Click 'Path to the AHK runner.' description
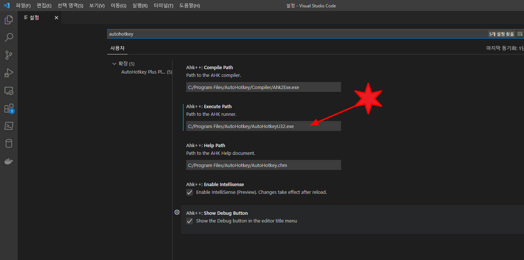Viewport: 524px width, 260px height. pyautogui.click(x=211, y=114)
